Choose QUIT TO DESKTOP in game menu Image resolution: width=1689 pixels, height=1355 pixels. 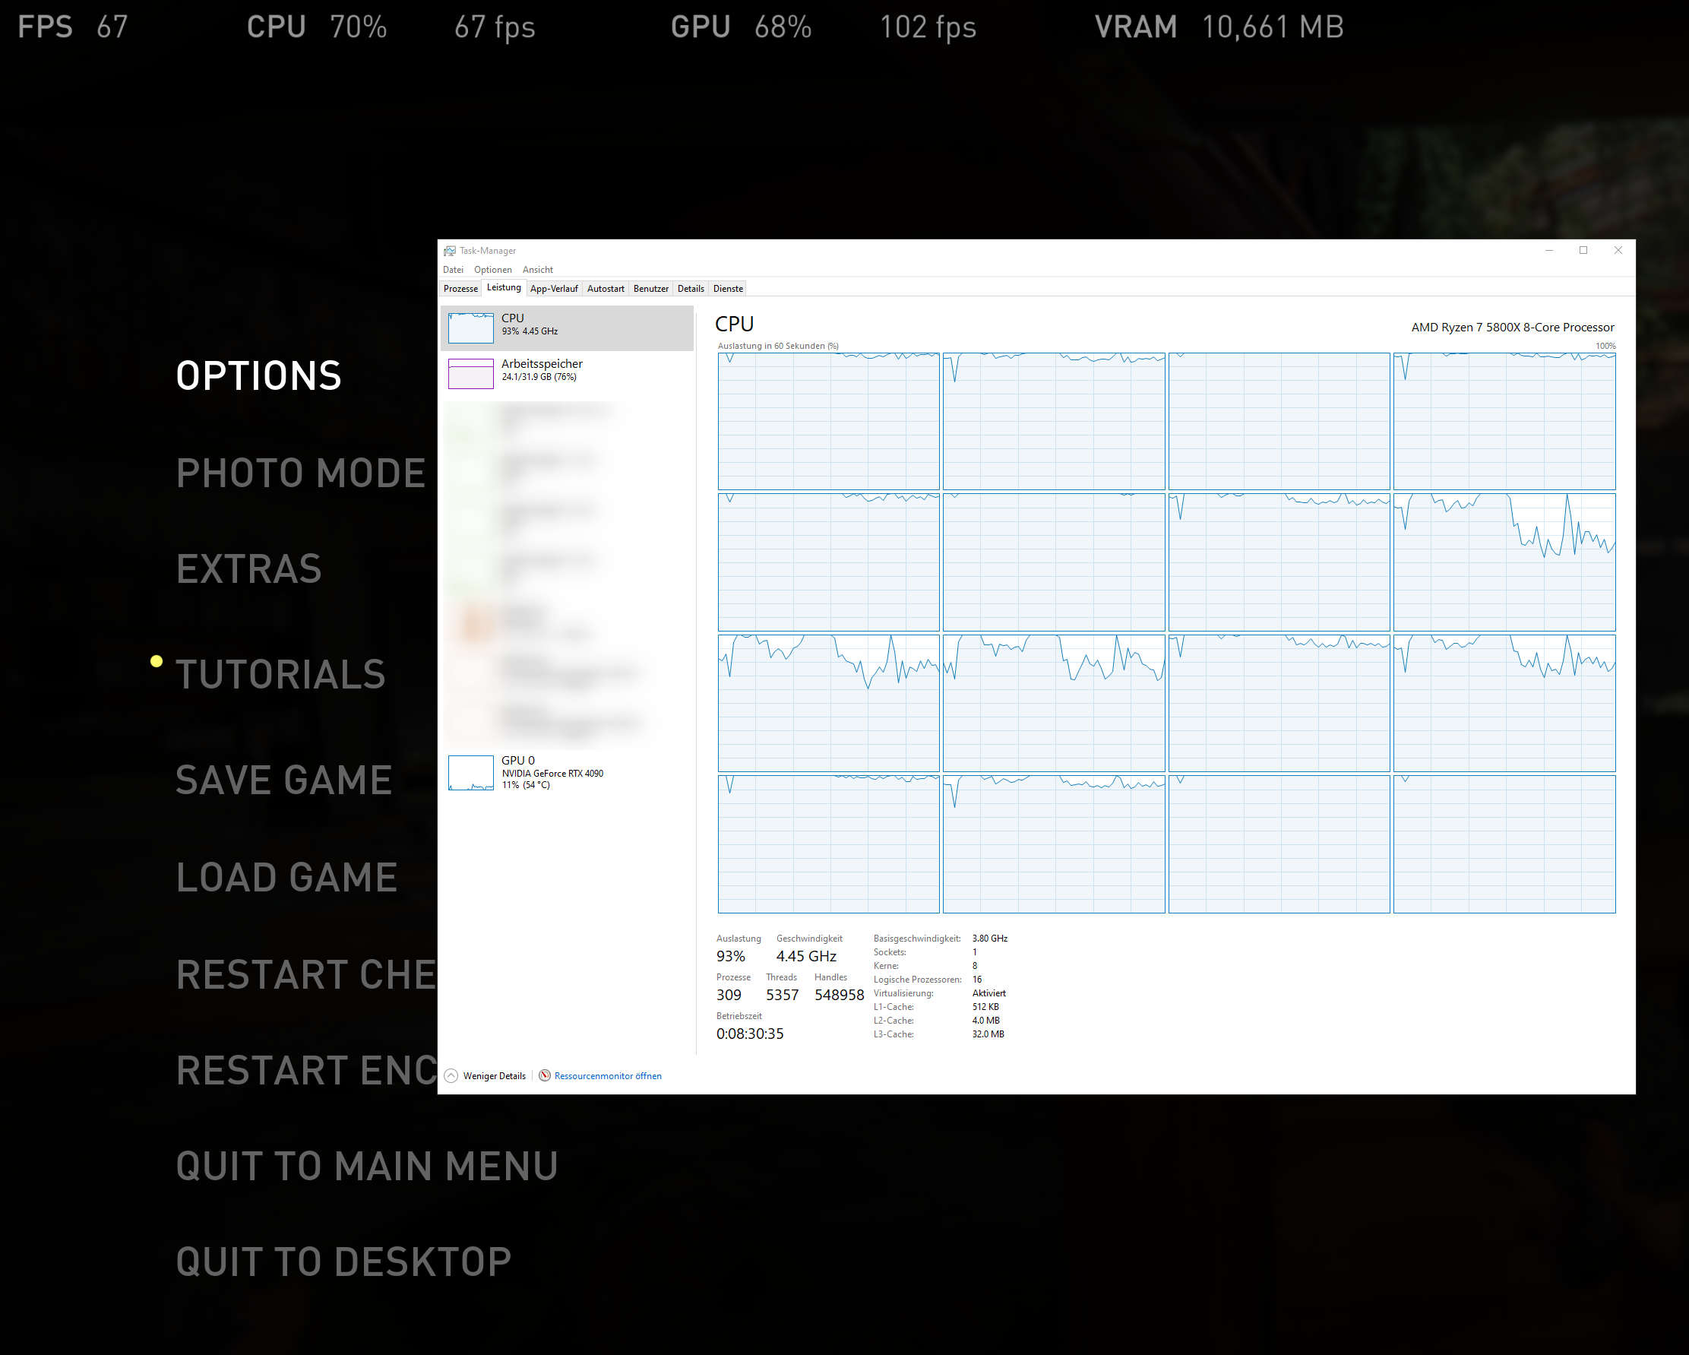[343, 1262]
